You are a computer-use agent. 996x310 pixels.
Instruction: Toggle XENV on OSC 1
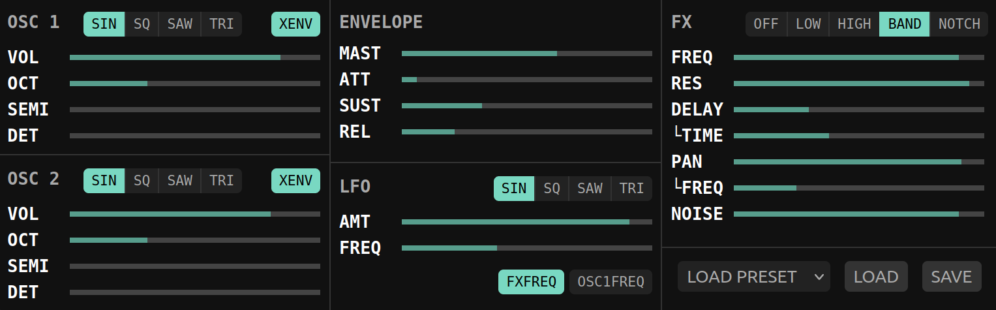295,24
